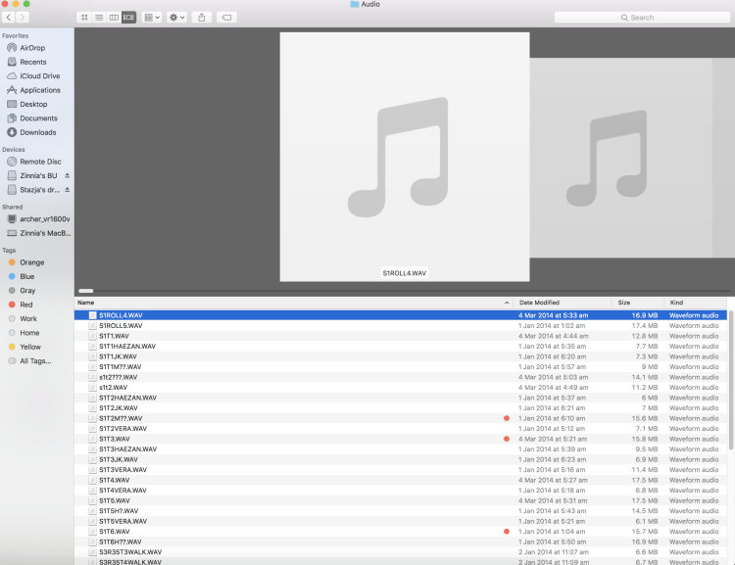Select Downloads in the sidebar
Image resolution: width=735 pixels, height=565 pixels.
pos(38,132)
